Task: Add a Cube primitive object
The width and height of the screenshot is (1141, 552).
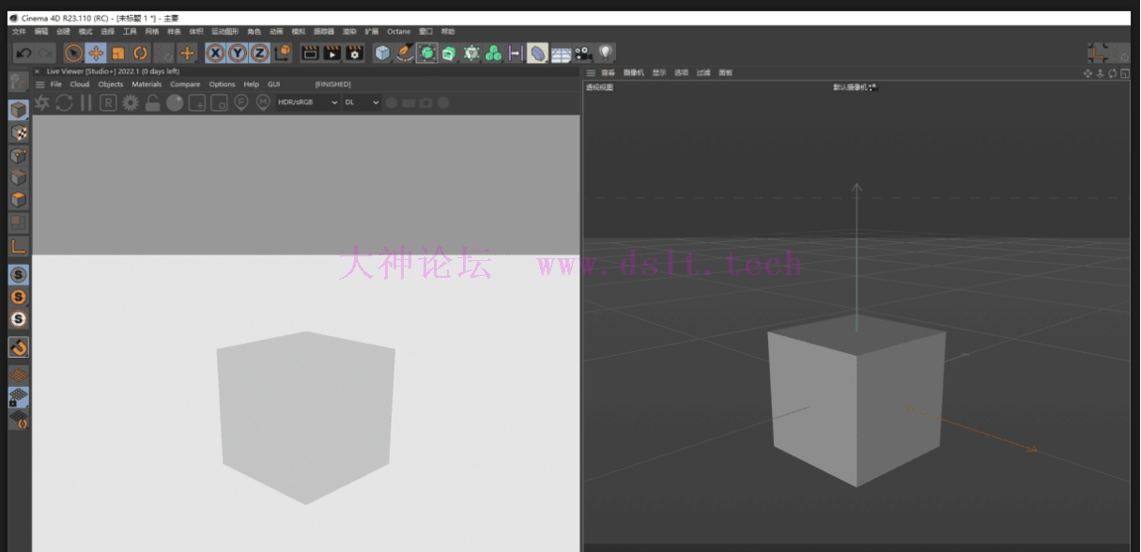Action: [382, 54]
